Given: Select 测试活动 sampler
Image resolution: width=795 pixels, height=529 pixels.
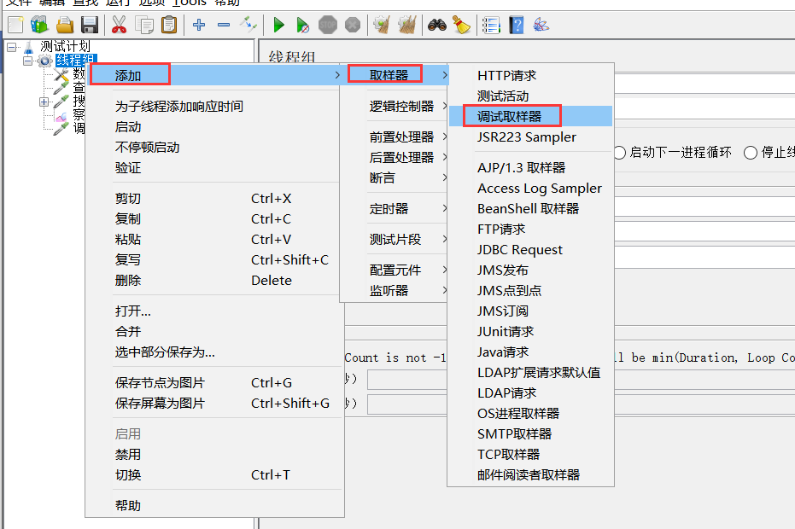Looking at the screenshot, I should click(530, 96).
